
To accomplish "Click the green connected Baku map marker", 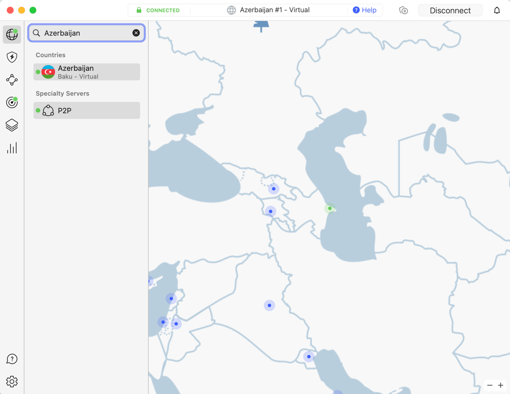I will pos(330,208).
